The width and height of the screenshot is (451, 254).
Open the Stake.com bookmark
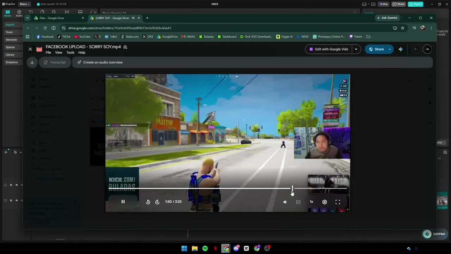tap(130, 37)
